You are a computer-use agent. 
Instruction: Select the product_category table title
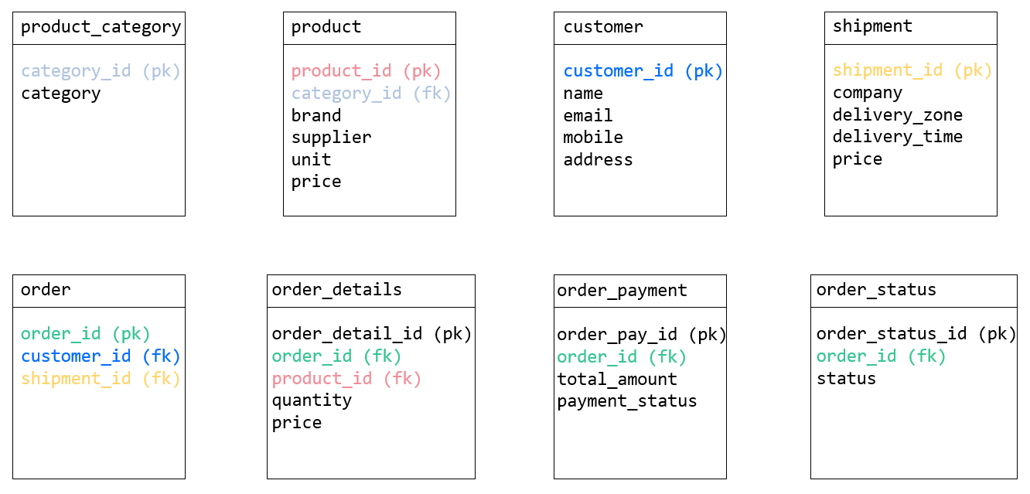point(101,27)
